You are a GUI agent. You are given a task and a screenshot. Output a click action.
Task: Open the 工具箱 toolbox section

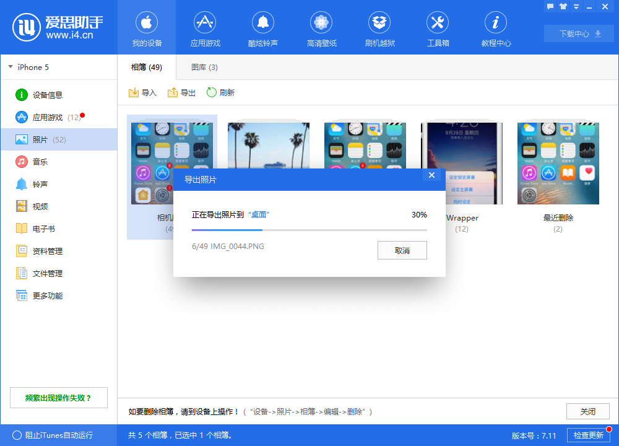pyautogui.click(x=438, y=28)
